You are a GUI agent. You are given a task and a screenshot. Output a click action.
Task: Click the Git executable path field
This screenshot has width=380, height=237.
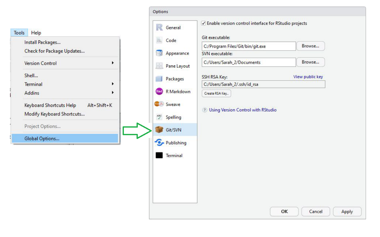(249, 46)
